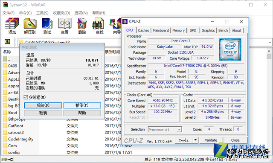Click the CPU-Z Validate button
273x163 pixels.
(x=211, y=140)
